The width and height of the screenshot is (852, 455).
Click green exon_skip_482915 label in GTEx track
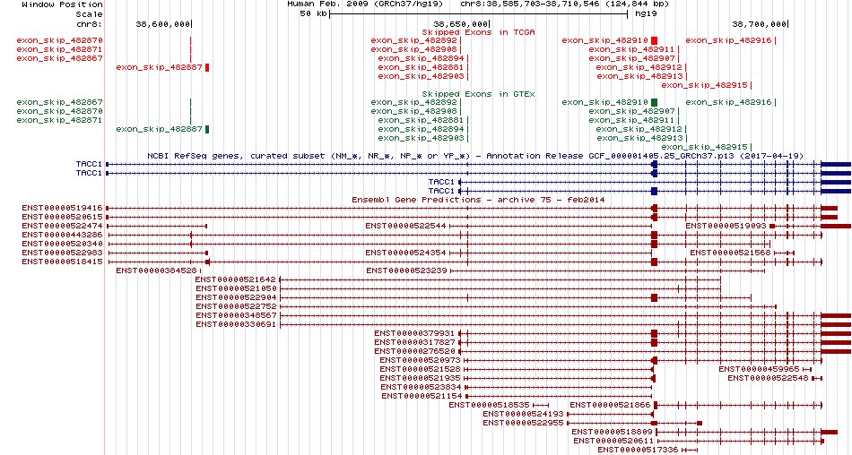tap(704, 147)
